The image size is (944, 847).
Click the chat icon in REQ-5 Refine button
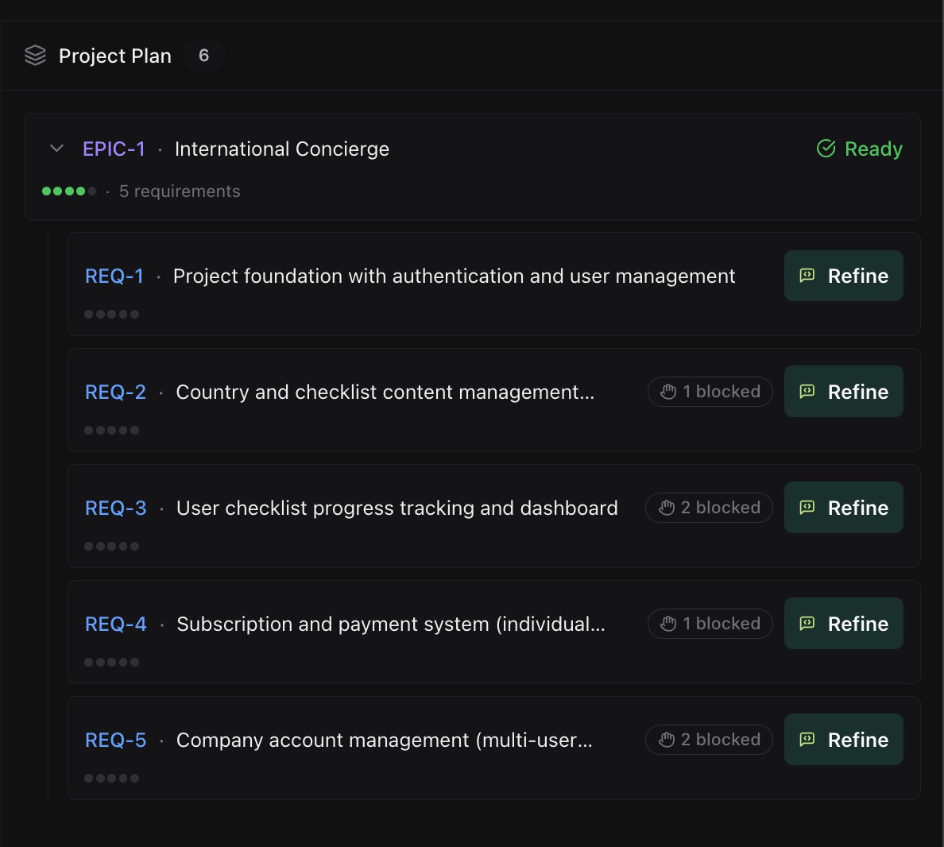(x=807, y=740)
